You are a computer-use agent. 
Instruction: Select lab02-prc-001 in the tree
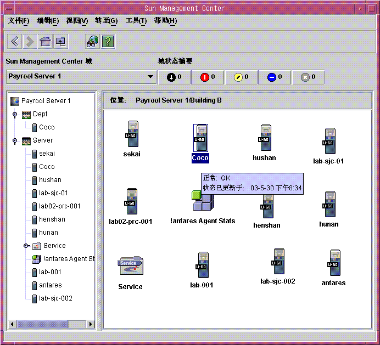click(x=56, y=206)
